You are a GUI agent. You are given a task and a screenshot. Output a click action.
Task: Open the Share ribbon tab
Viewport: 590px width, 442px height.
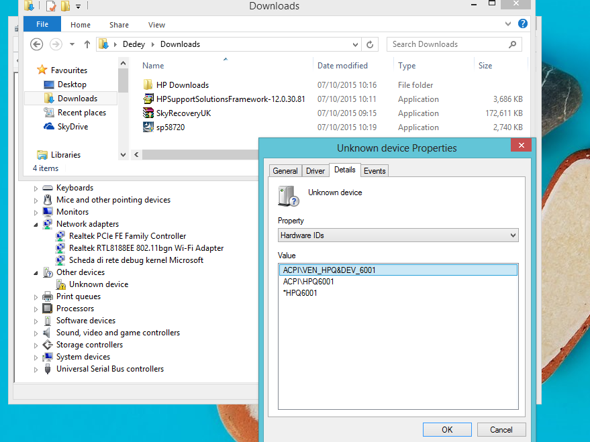click(x=119, y=25)
